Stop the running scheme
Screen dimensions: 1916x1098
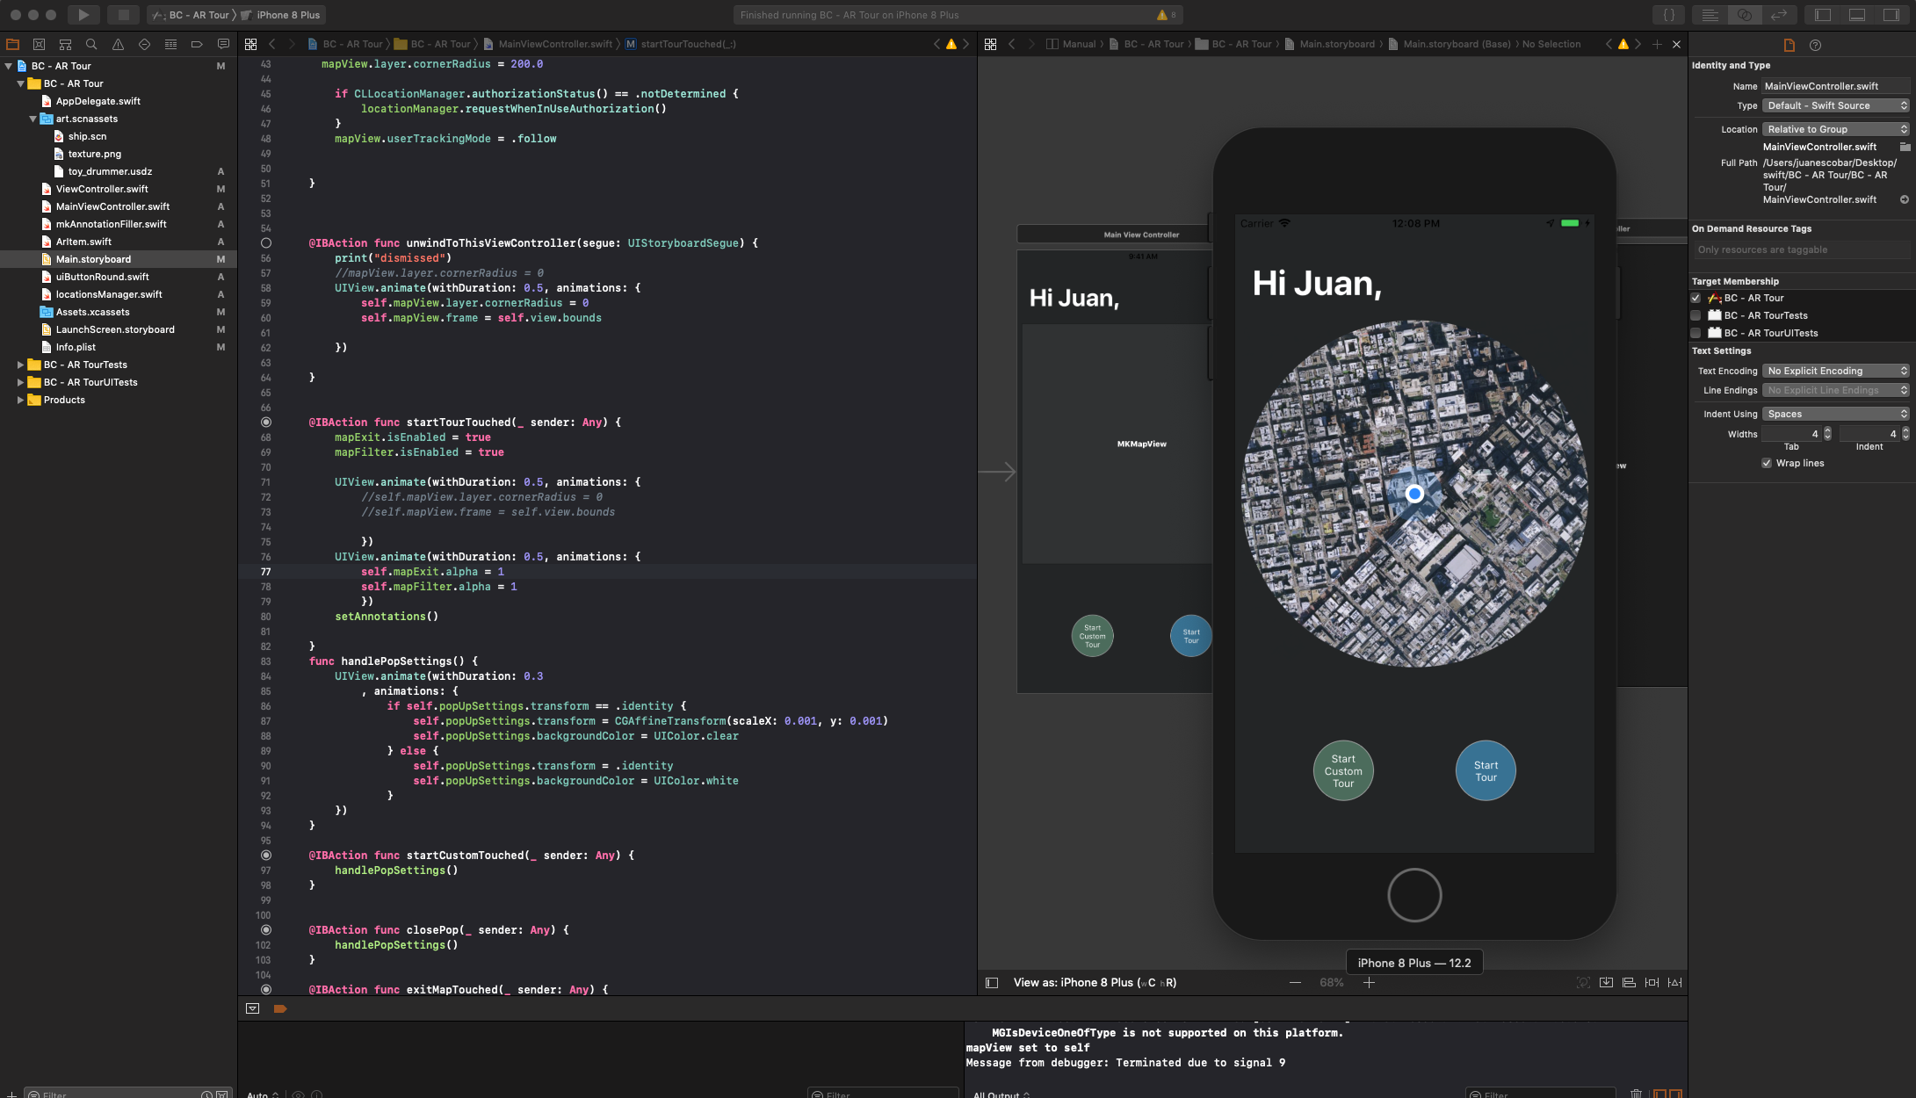[x=124, y=15]
